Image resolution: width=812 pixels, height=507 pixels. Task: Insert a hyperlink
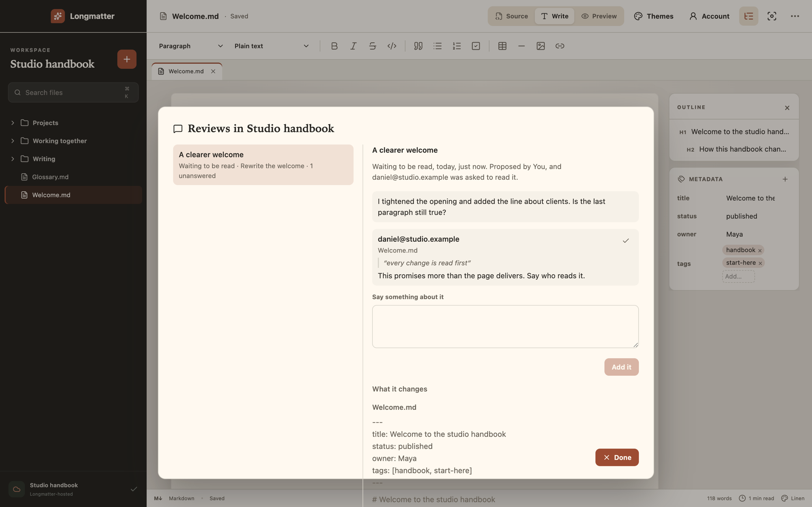[x=560, y=46]
